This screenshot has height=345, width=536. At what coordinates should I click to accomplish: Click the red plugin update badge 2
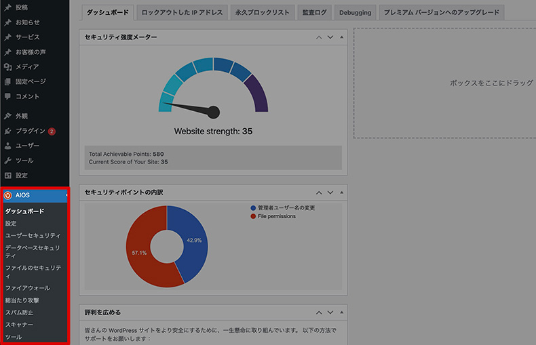pyautogui.click(x=52, y=131)
